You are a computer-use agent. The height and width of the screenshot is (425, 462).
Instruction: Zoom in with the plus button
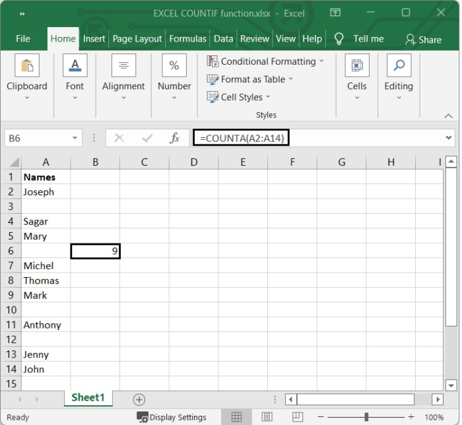point(411,417)
